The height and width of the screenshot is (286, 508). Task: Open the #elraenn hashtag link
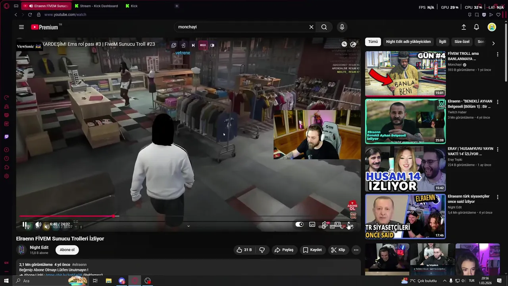[x=79, y=265]
